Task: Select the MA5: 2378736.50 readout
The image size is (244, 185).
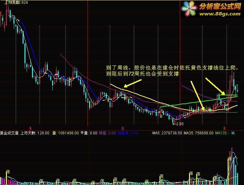Action: pyautogui.click(x=167, y=133)
